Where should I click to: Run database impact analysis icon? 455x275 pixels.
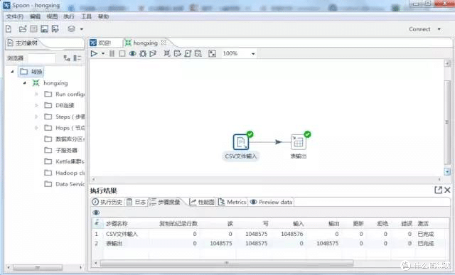(177, 53)
